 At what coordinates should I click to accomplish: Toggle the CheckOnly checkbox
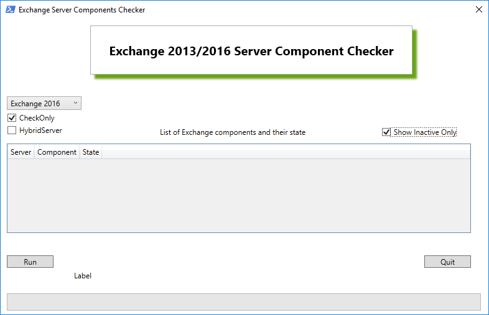point(12,118)
